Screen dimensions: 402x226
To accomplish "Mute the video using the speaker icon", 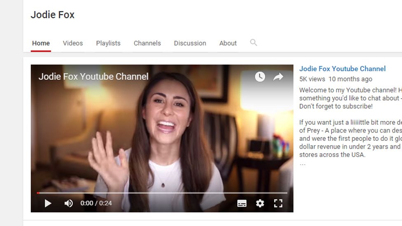I will (68, 203).
